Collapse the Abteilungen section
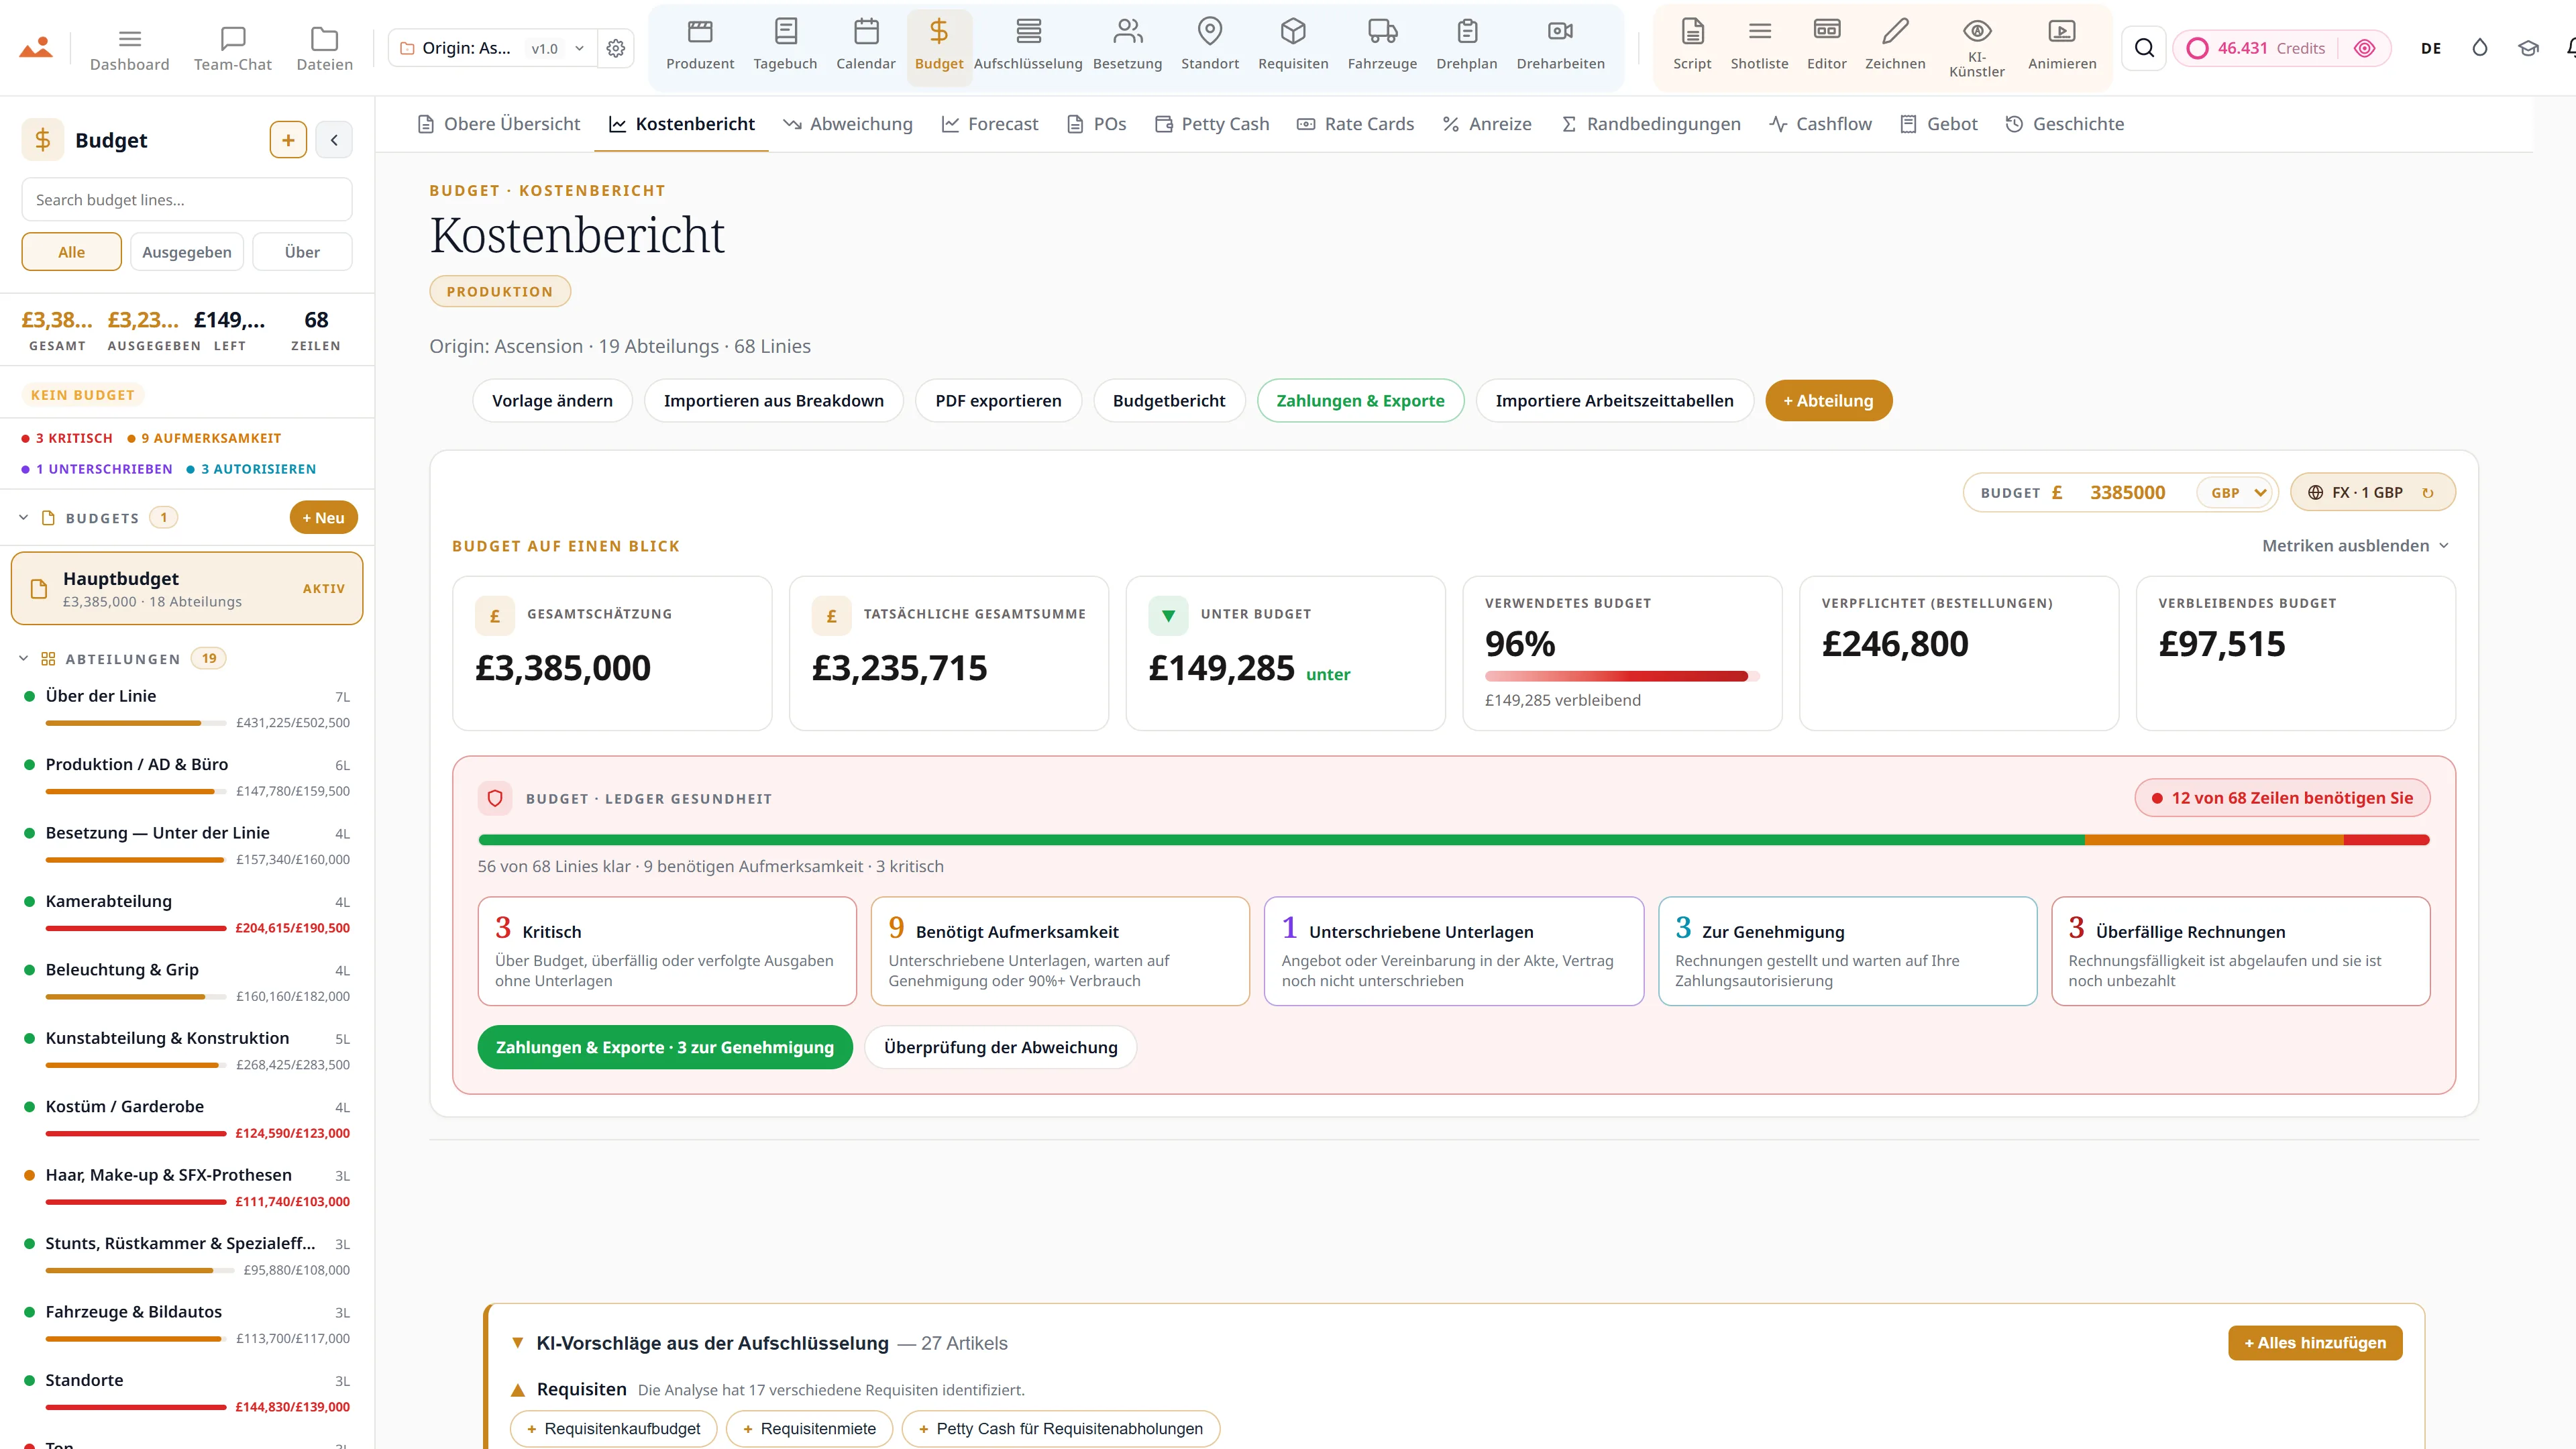2576x1449 pixels. (23, 659)
